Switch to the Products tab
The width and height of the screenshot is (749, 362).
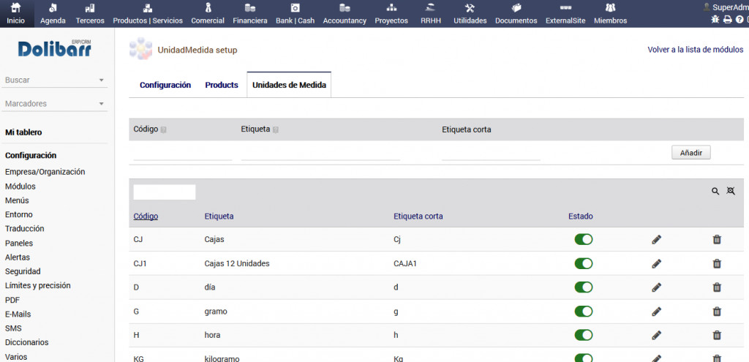tap(222, 85)
